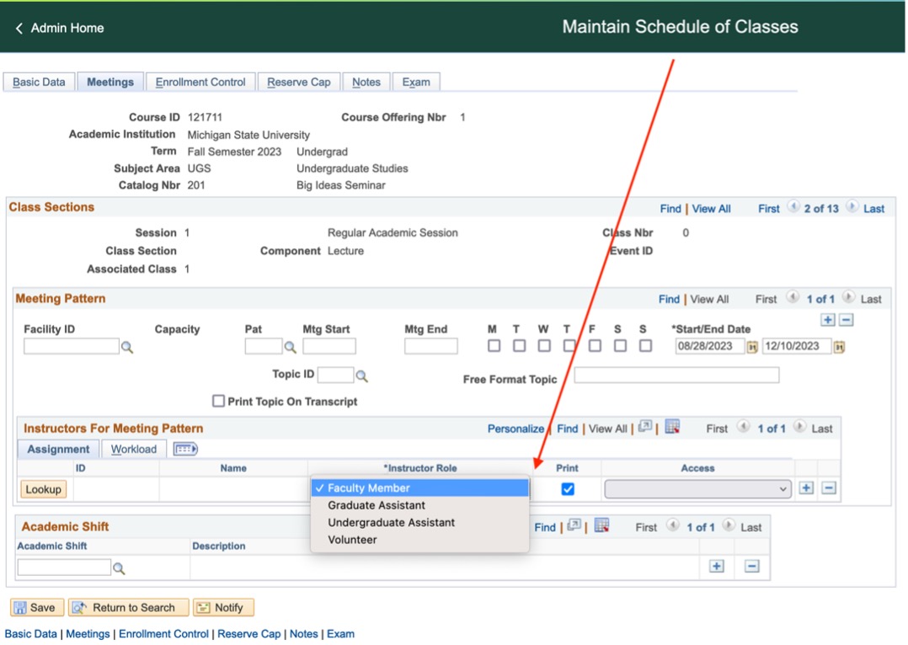The width and height of the screenshot is (908, 645).
Task: Open the Basic Data tab
Action: point(39,83)
